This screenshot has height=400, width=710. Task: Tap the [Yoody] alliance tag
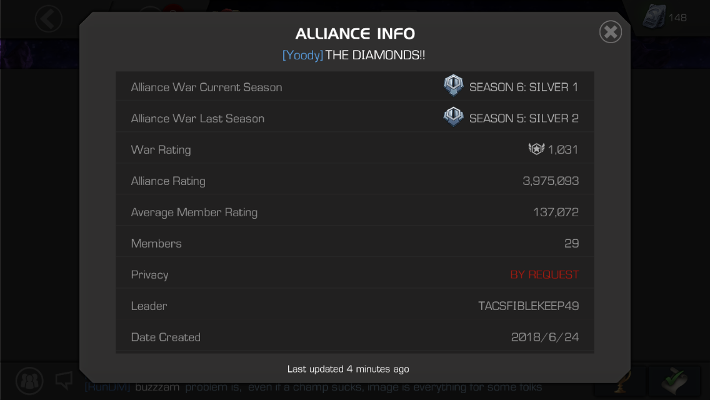point(302,55)
